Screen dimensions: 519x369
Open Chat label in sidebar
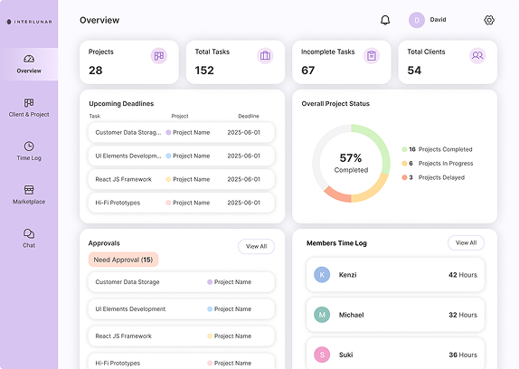29,245
